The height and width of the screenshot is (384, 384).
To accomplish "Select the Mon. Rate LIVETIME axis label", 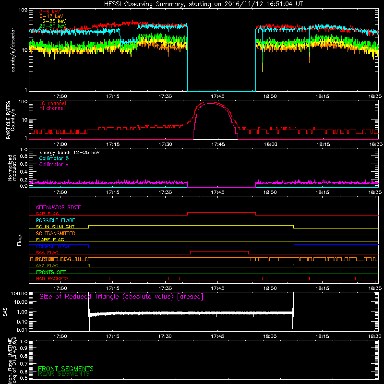I will 12,360.
